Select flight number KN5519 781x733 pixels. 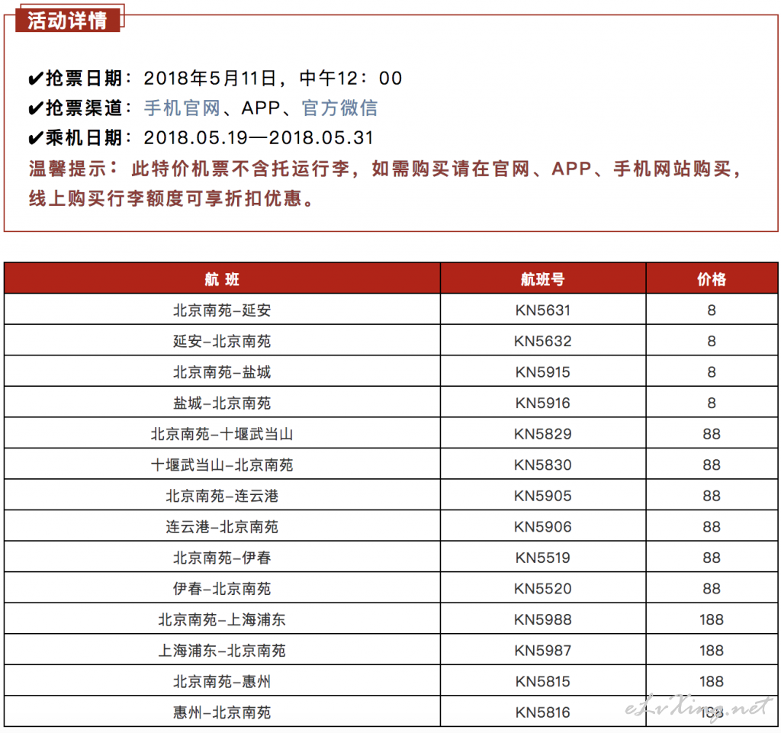tap(543, 558)
